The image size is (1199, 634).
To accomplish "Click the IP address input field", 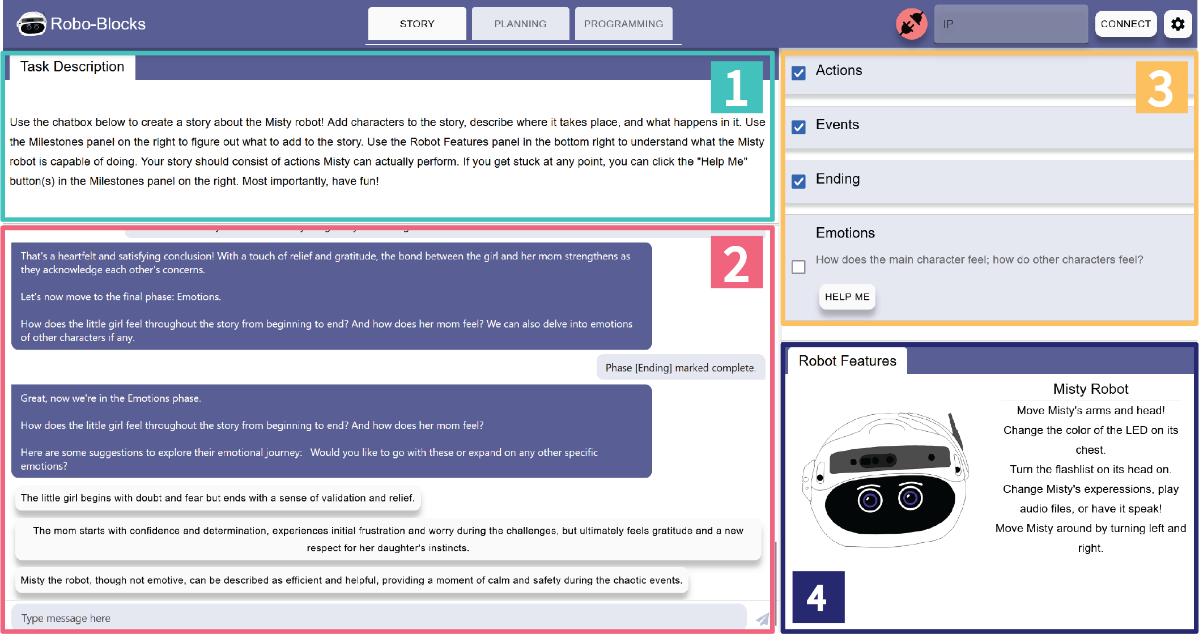I will tap(1010, 24).
